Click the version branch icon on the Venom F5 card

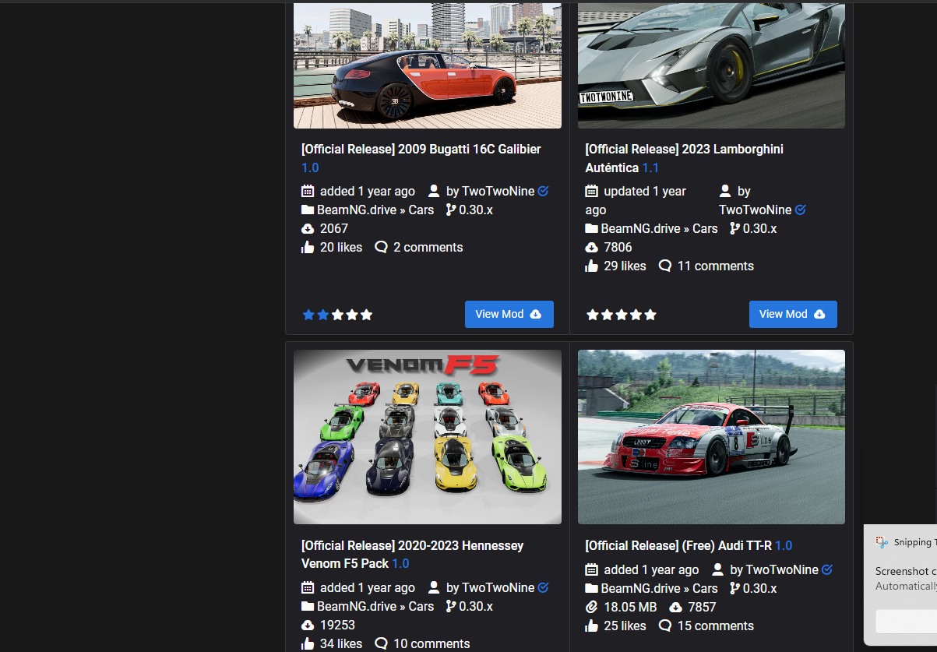pos(451,606)
